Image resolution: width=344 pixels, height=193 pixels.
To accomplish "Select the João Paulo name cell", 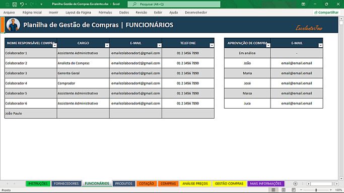I will pyautogui.click(x=31, y=114).
